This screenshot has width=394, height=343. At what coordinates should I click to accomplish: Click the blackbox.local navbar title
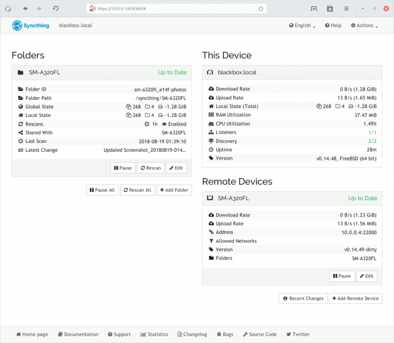76,25
